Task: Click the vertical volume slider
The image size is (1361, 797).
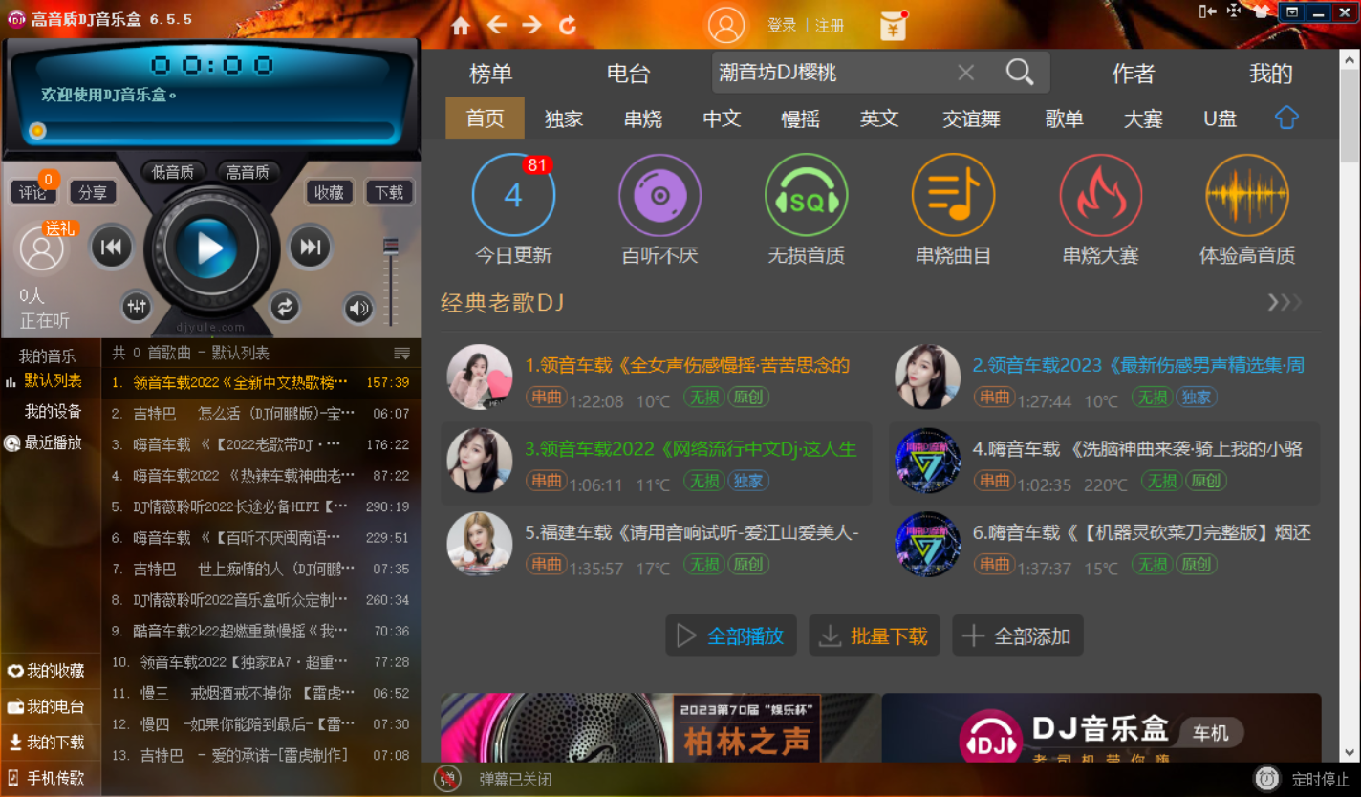Action: pos(390,282)
